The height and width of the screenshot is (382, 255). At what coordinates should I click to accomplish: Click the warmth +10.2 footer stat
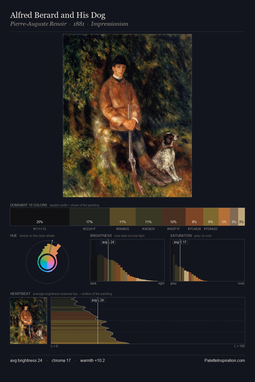pos(93,360)
